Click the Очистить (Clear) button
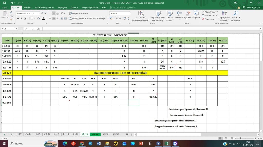263x147 pixels. (x=209, y=19)
